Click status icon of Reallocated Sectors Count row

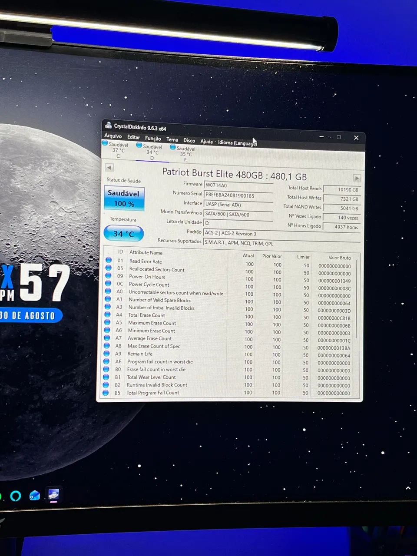click(109, 268)
